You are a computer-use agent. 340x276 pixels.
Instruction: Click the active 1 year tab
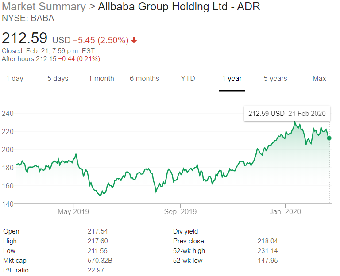pyautogui.click(x=232, y=79)
